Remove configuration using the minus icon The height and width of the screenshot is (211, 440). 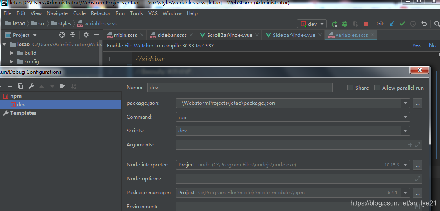pos(9,86)
